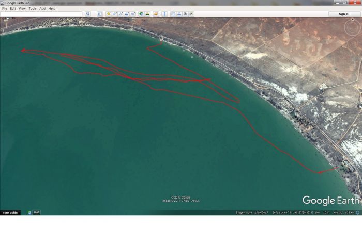The image size is (362, 230).
Task: Open the Ruler measurement tool
Action: pos(162,14)
